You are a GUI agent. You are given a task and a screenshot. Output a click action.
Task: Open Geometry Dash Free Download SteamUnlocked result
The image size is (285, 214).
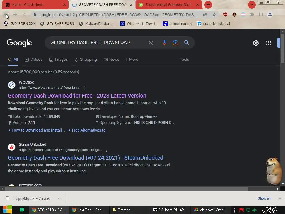[85, 158]
